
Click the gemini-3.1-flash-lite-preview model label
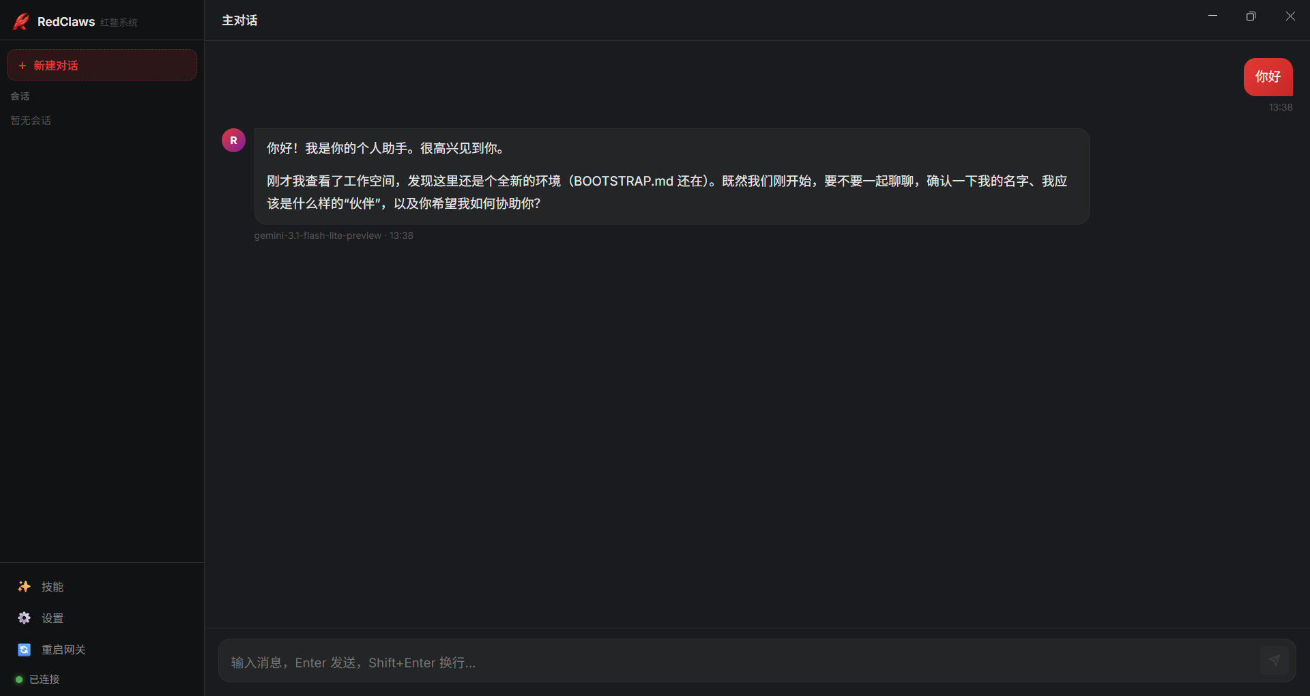[x=317, y=235]
